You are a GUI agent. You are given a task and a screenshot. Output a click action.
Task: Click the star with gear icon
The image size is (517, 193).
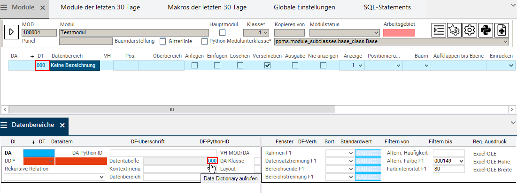(x=455, y=30)
